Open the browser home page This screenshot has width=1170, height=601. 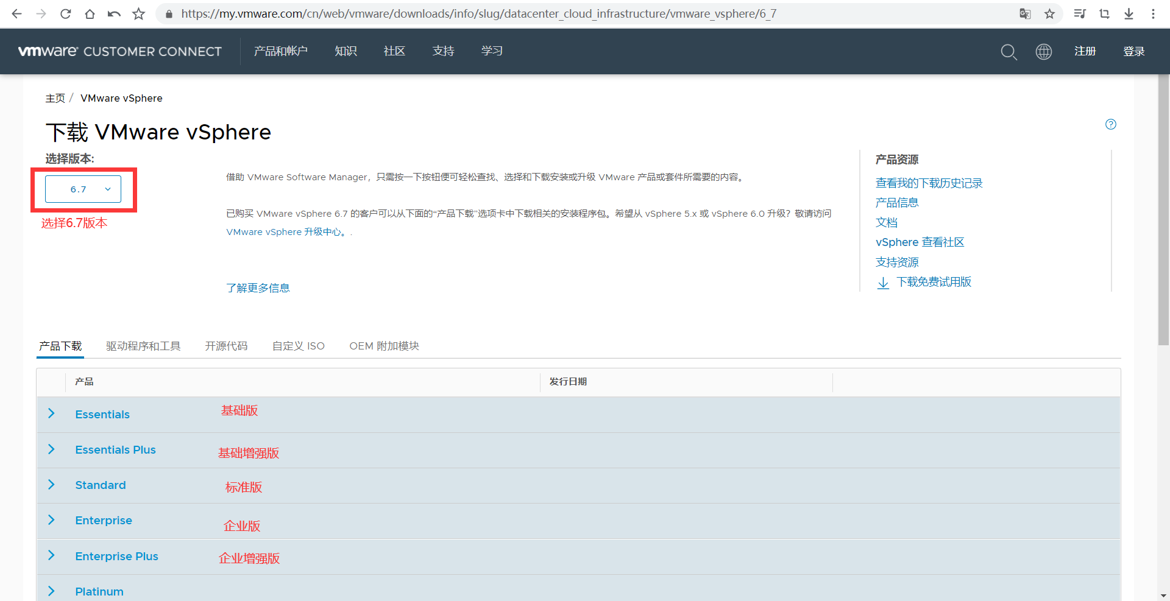pos(90,14)
